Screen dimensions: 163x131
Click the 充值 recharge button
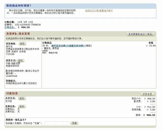coord(74,123)
